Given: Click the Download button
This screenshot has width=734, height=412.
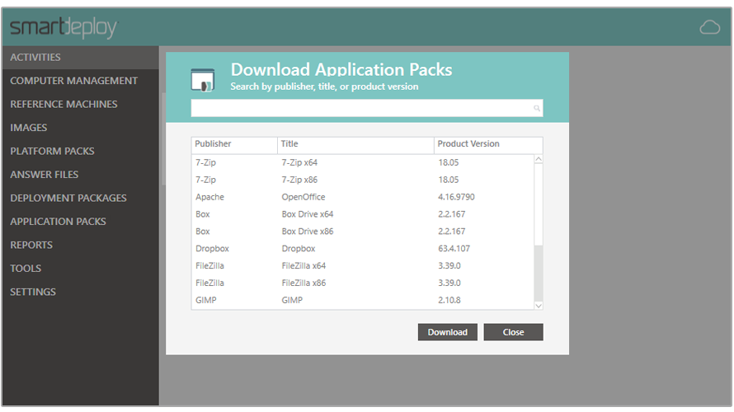Looking at the screenshot, I should [x=448, y=332].
